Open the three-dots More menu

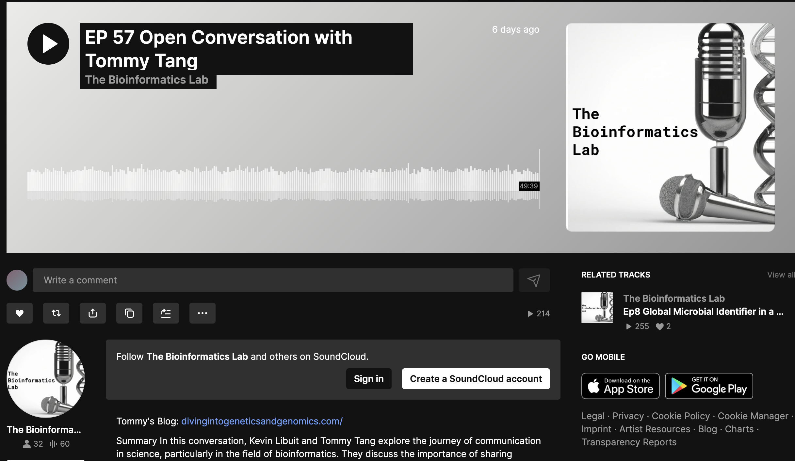click(x=203, y=313)
